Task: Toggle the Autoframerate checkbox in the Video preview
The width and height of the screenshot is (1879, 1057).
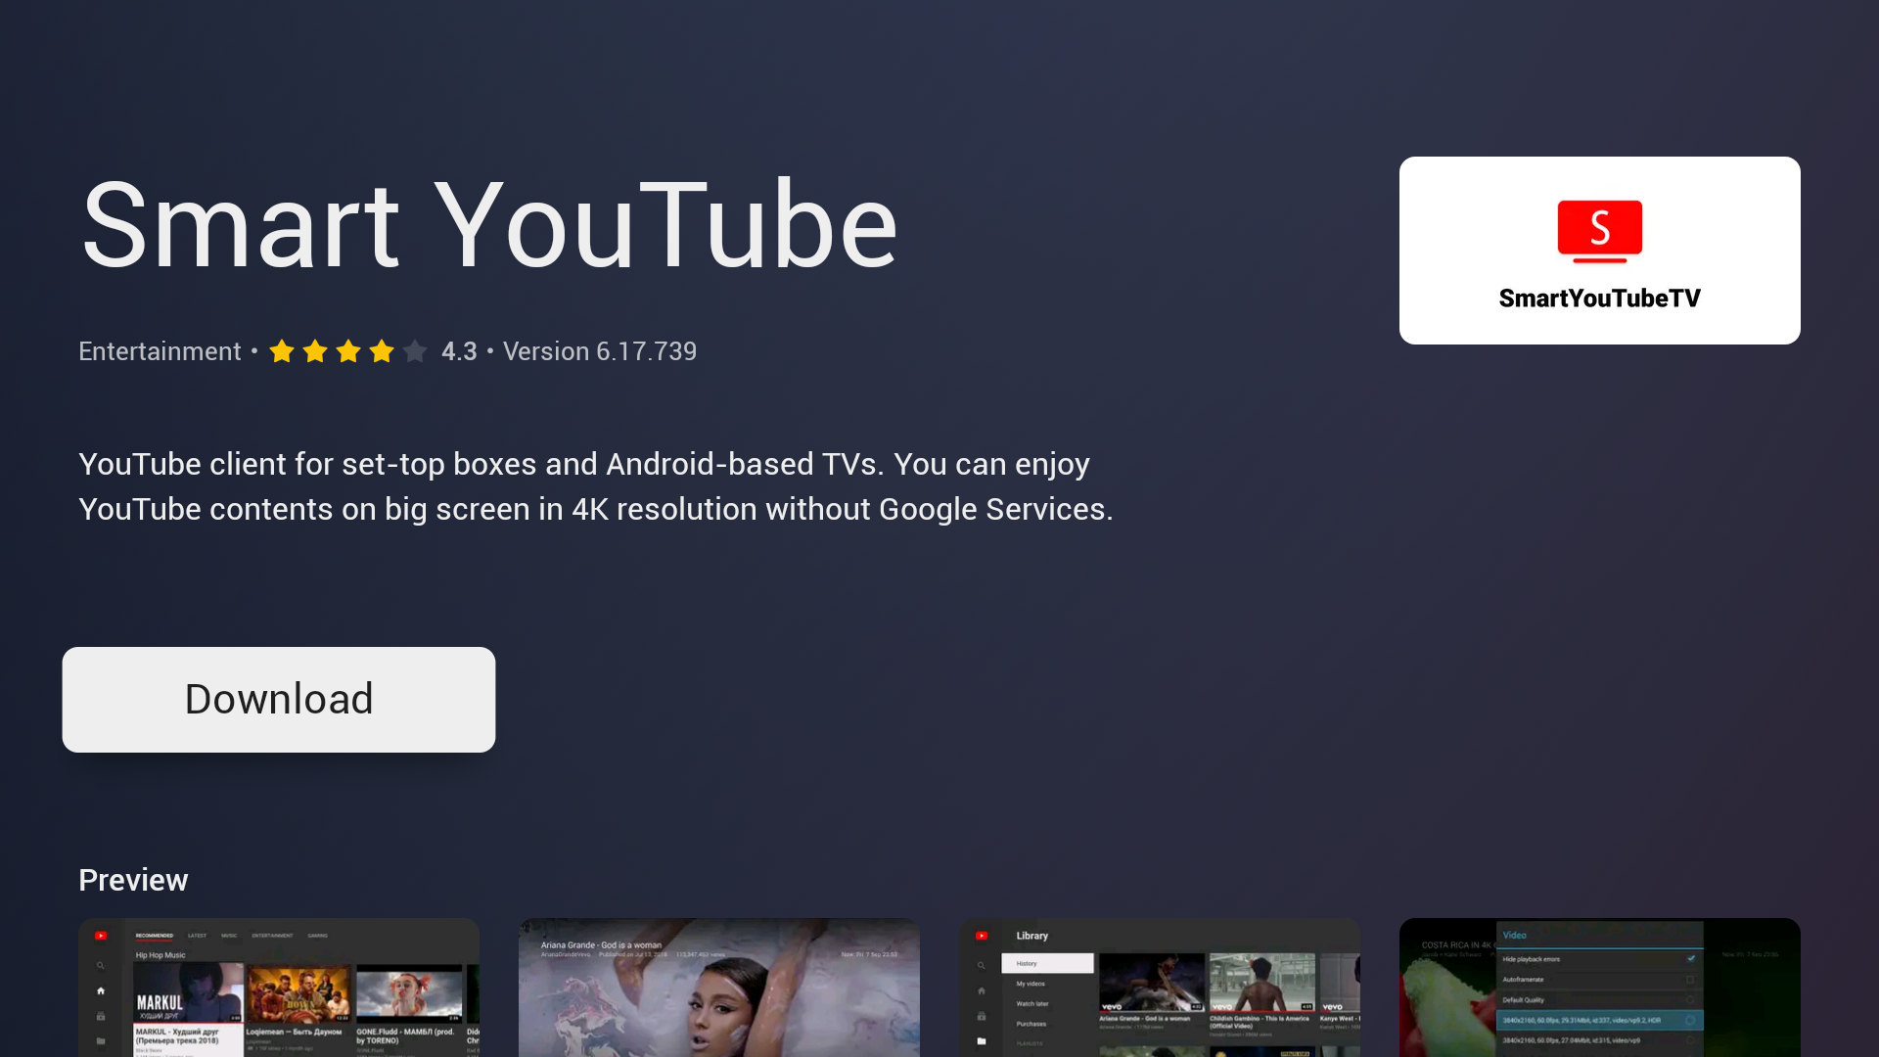Action: [1690, 980]
